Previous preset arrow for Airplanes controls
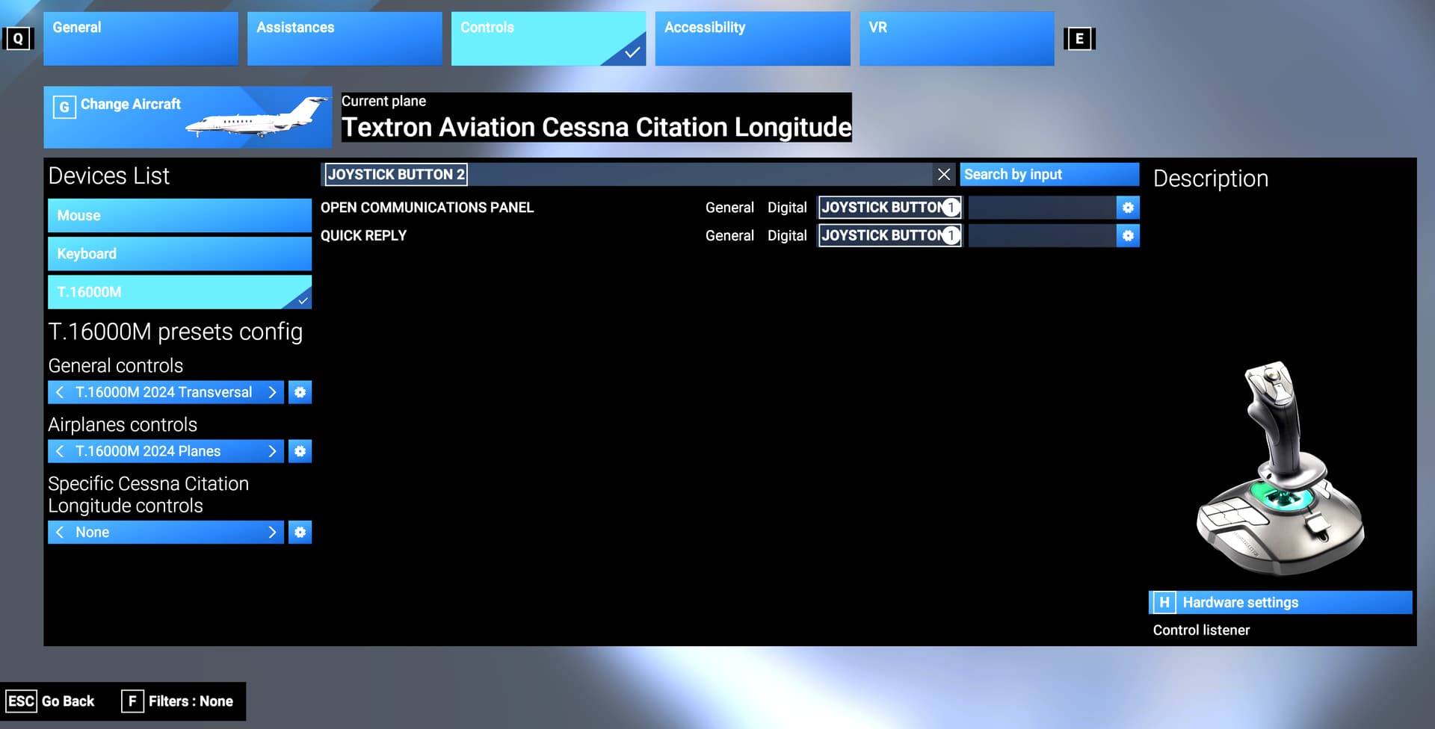This screenshot has height=729, width=1435. (60, 451)
